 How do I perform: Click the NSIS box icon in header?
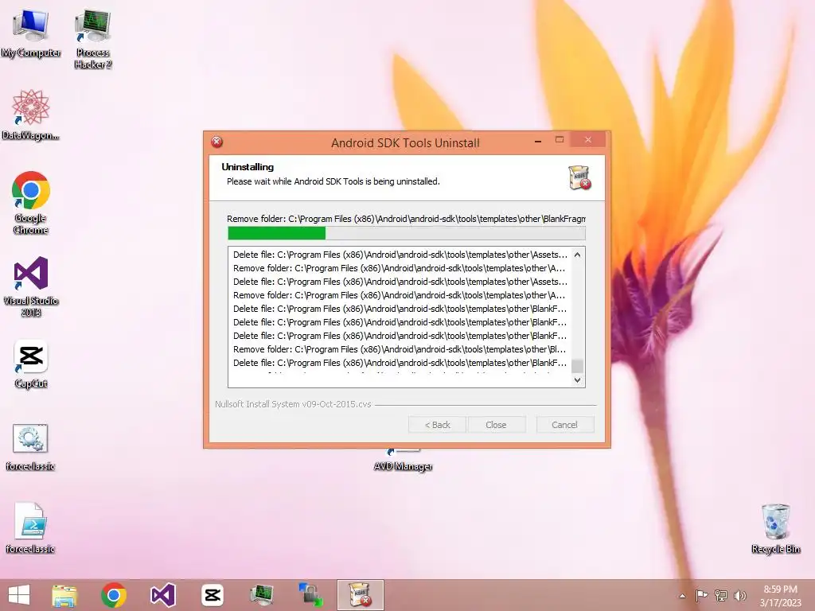pos(579,177)
